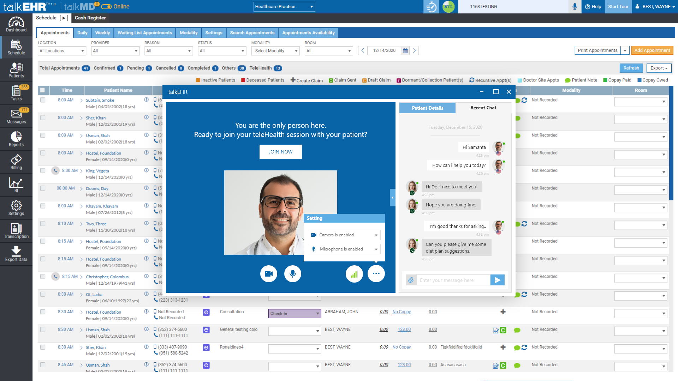Click the JOIN NOW button

click(x=280, y=152)
